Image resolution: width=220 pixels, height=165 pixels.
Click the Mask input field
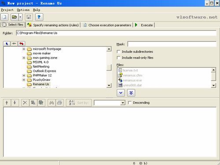tap(172, 44)
